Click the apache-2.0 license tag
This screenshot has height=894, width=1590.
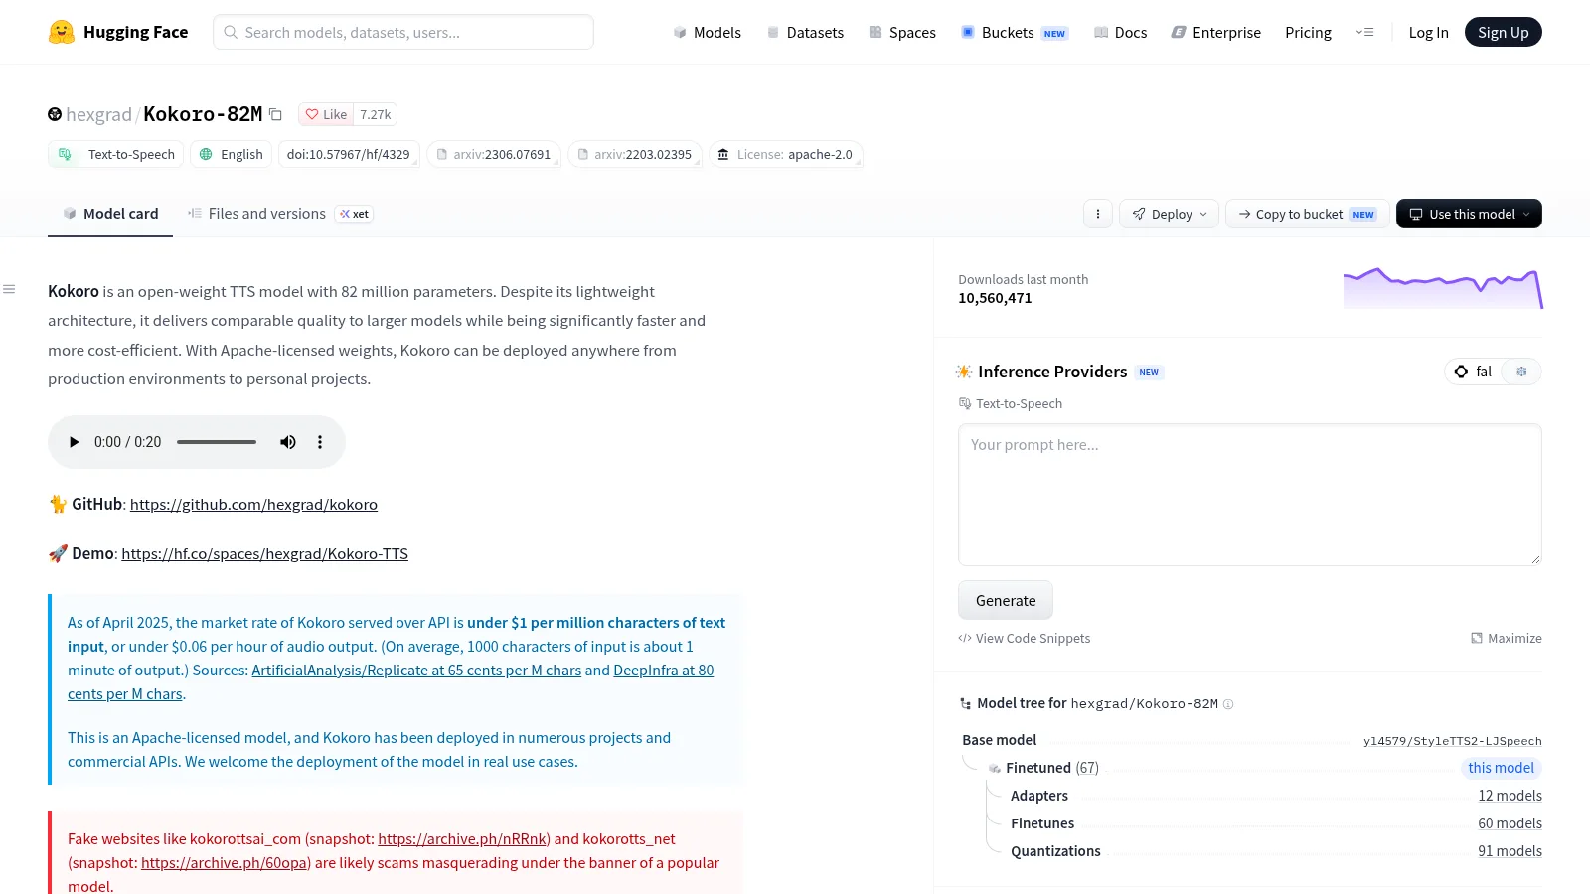(x=786, y=154)
